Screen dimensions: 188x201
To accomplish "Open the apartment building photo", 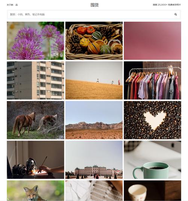I will click(35, 80).
